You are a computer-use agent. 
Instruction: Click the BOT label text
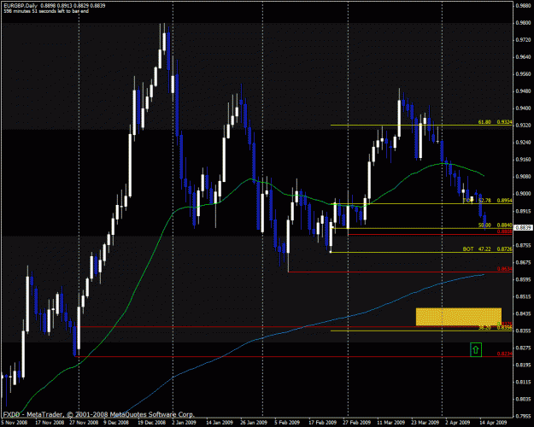click(x=468, y=249)
